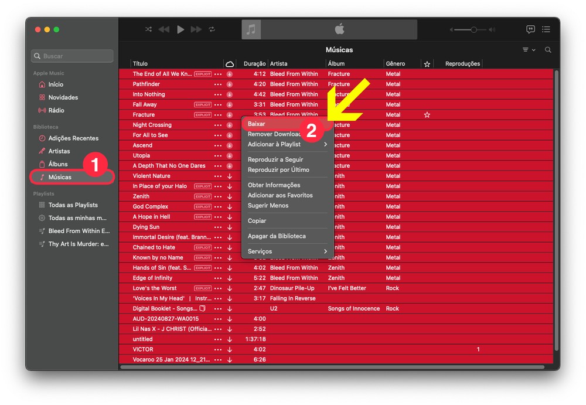
Task: Click the search magnifier above the song list
Action: pos(548,50)
